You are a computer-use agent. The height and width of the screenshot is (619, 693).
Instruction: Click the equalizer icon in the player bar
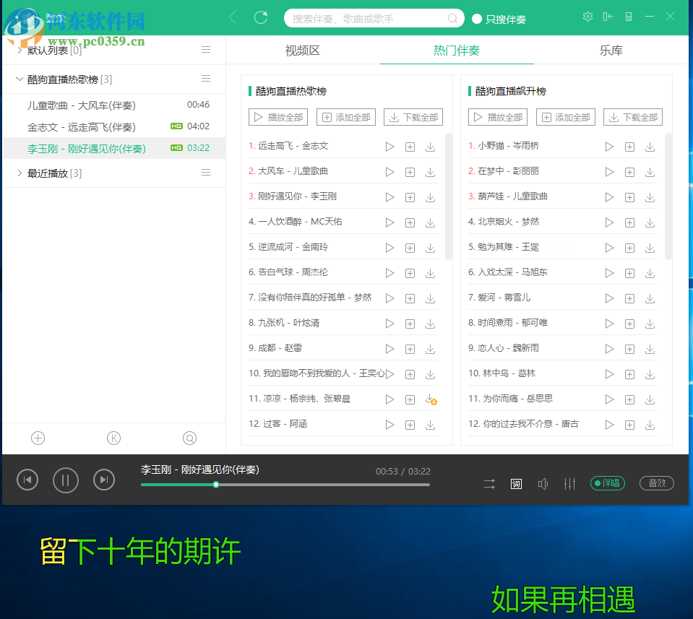tap(569, 484)
